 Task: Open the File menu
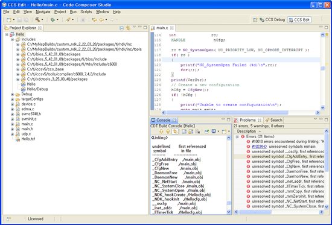[x=6, y=12]
